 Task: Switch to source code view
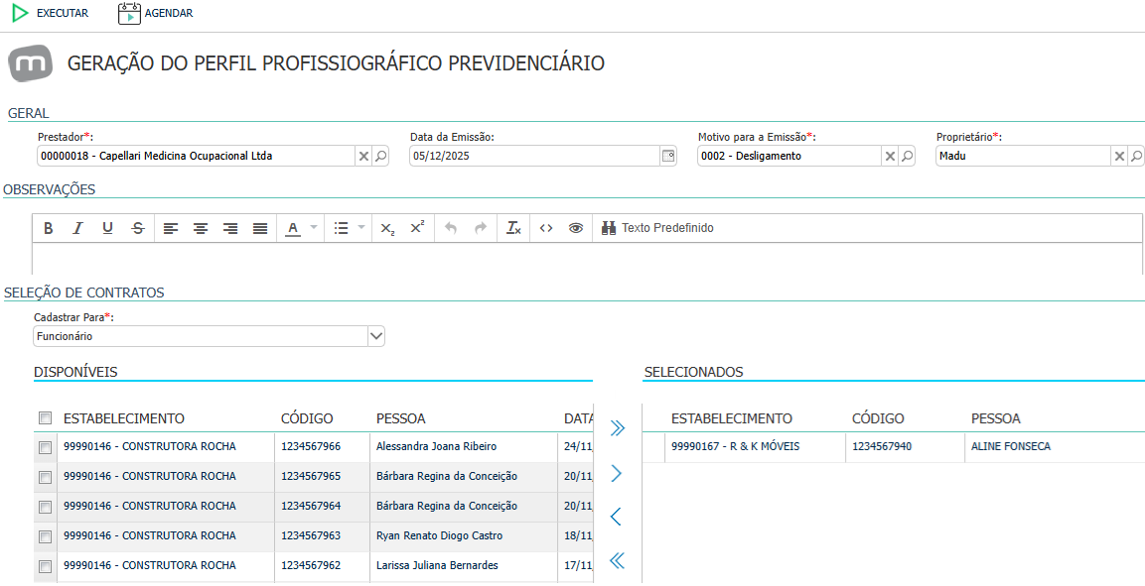546,228
